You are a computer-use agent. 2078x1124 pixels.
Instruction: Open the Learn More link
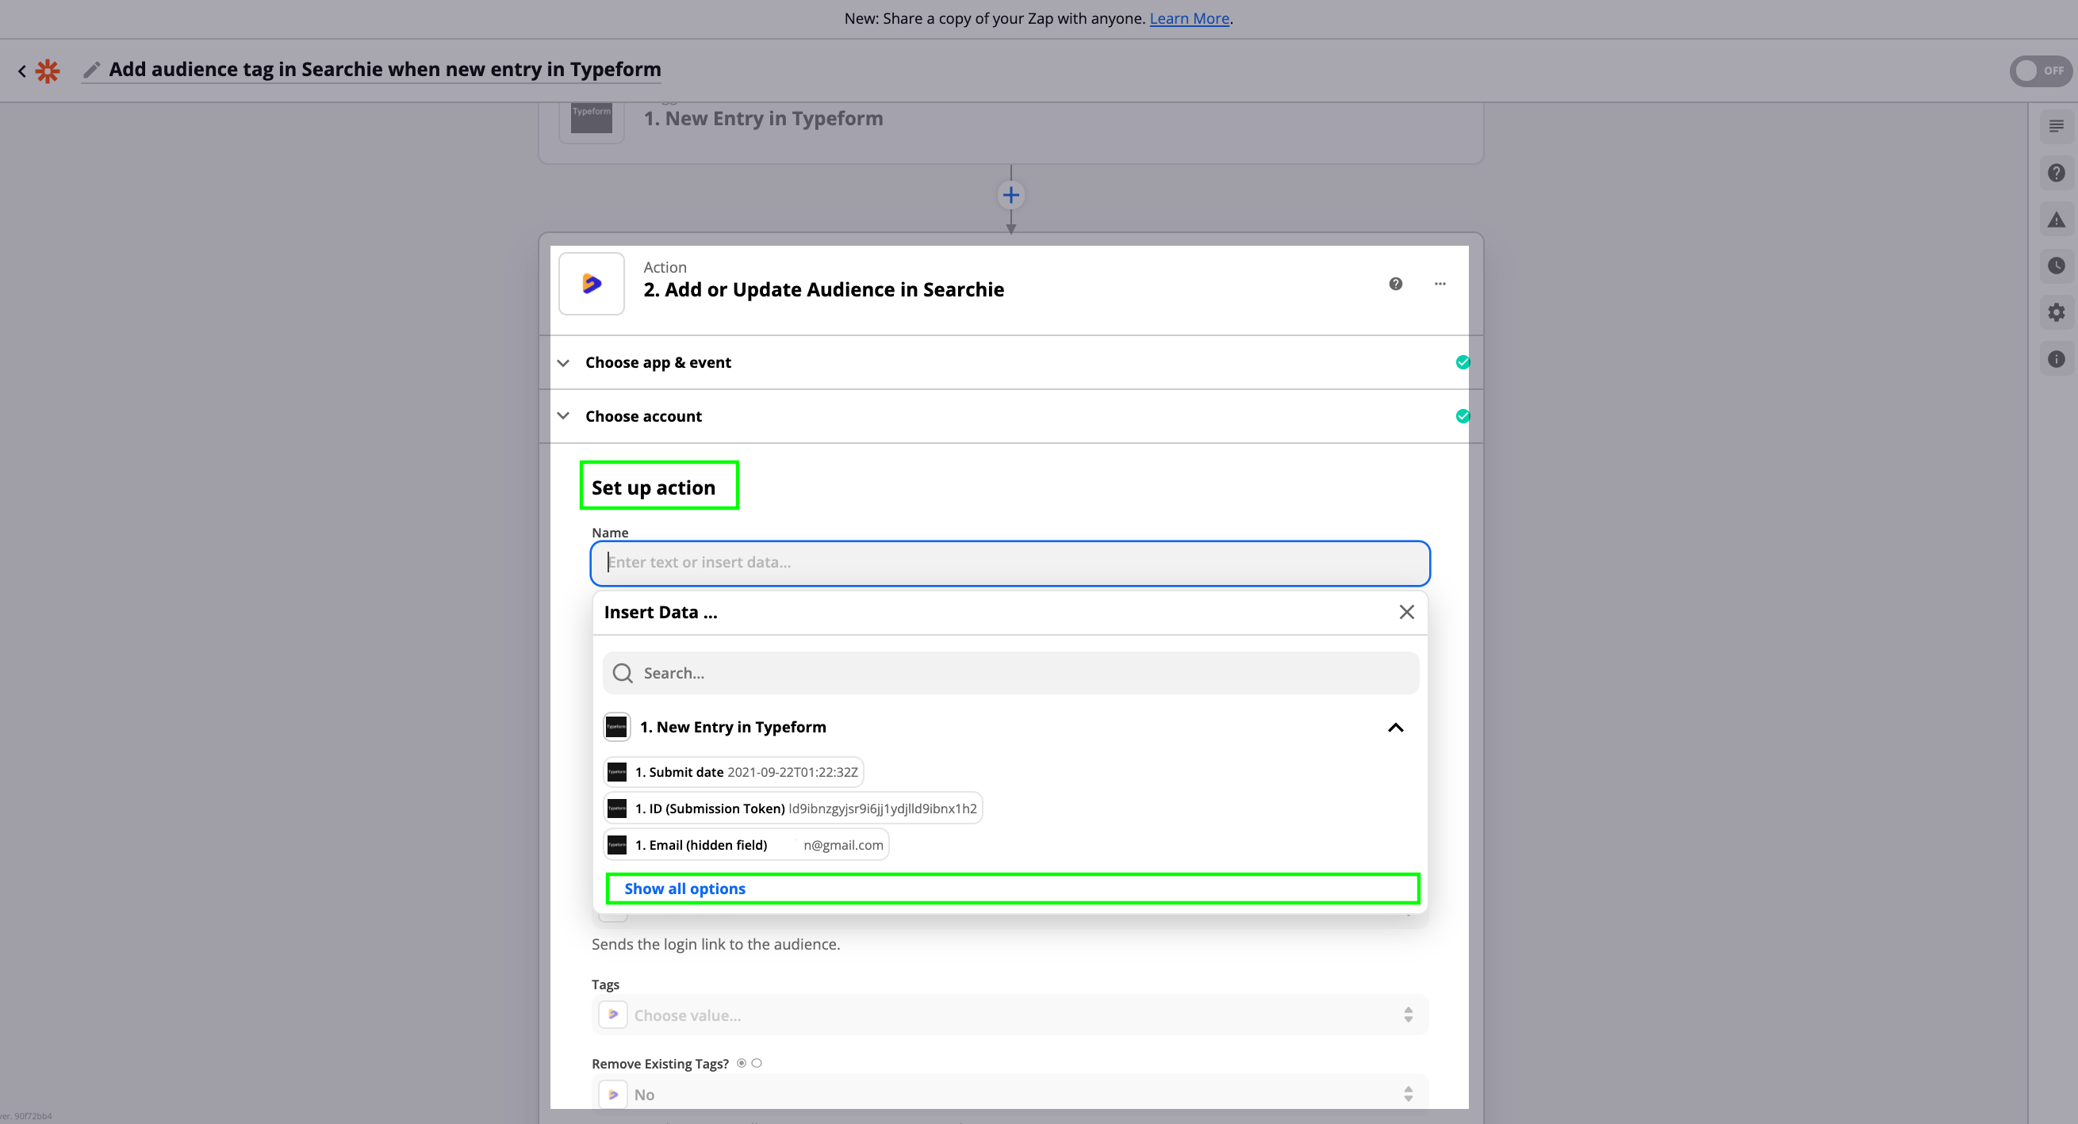[x=1188, y=17]
